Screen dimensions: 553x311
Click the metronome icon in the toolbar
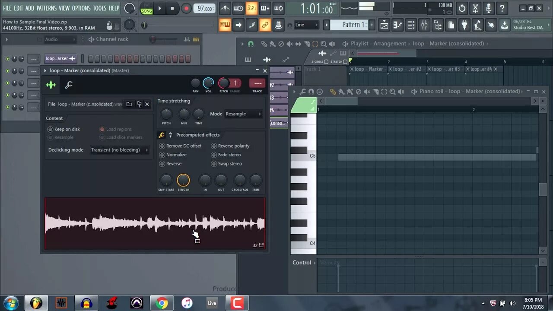225,8
